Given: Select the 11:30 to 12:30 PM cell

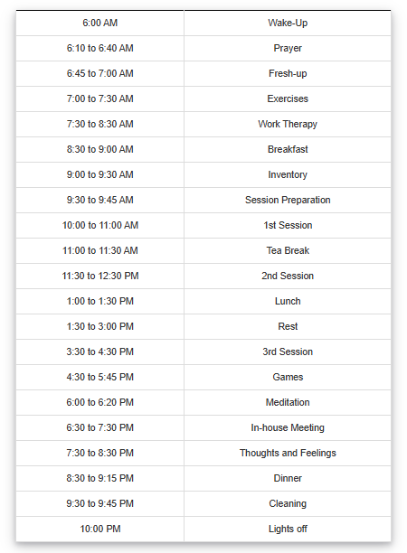Looking at the screenshot, I should click(99, 276).
